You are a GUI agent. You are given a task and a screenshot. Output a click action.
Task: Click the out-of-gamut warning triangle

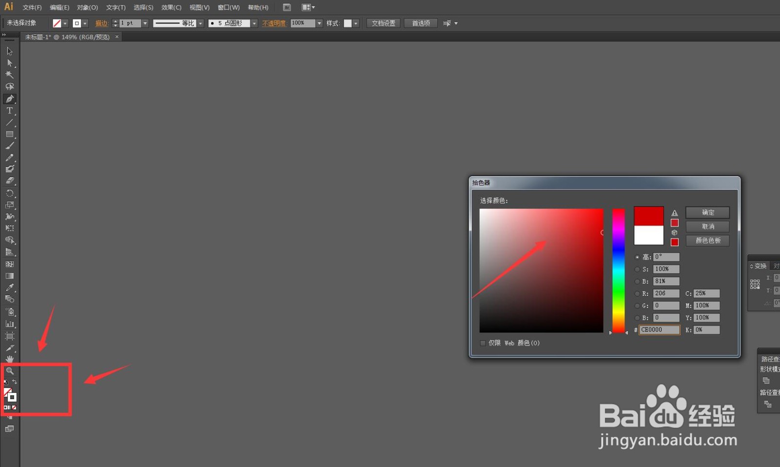675,213
